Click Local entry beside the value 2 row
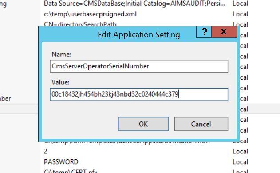 pyautogui.click(x=241, y=151)
